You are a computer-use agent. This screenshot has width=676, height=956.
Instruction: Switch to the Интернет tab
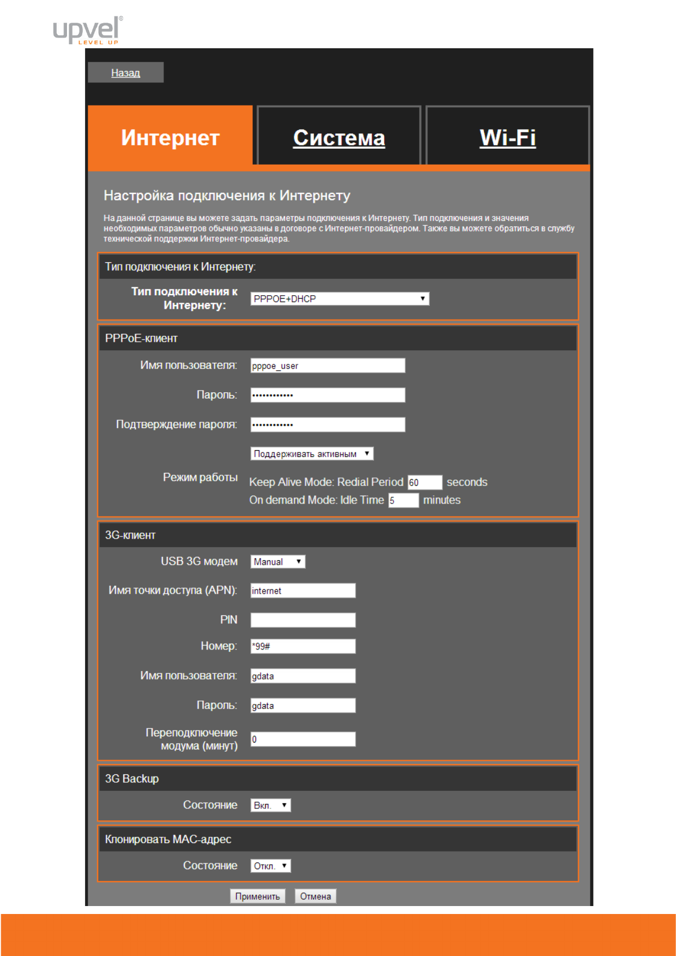[x=170, y=138]
